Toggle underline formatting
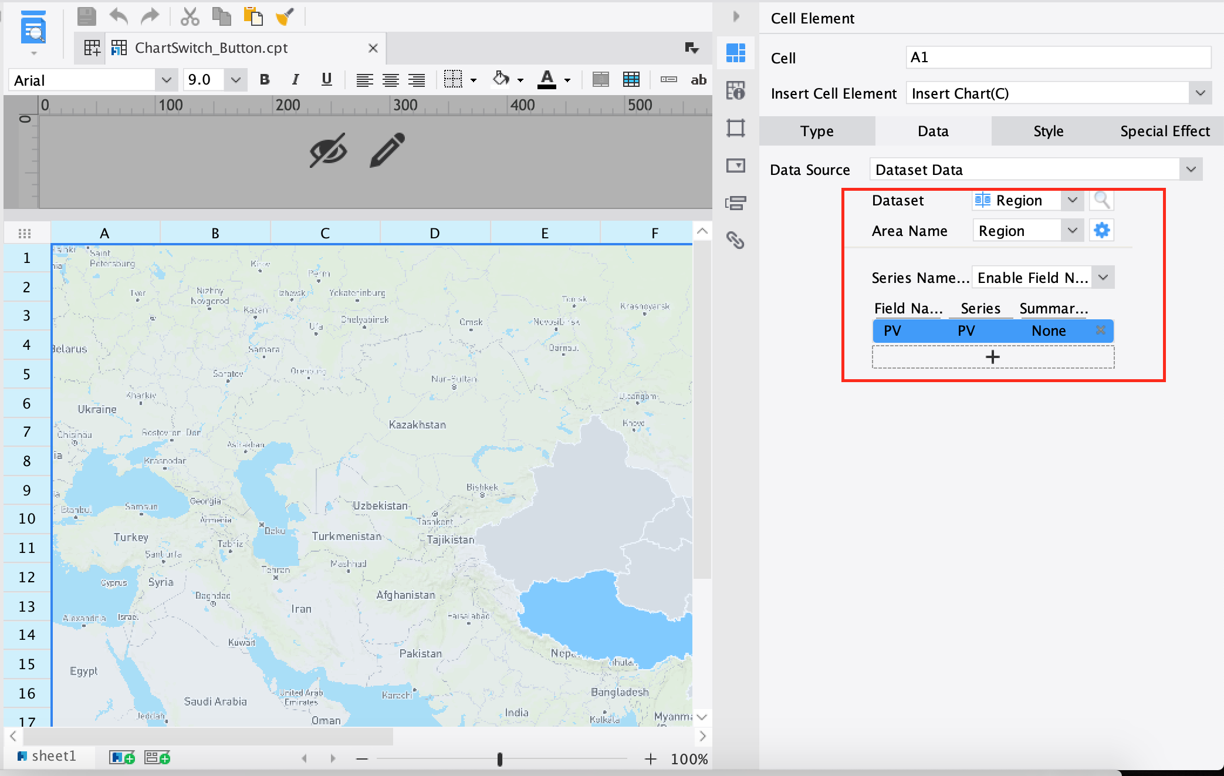Viewport: 1224px width, 776px height. pos(327,80)
